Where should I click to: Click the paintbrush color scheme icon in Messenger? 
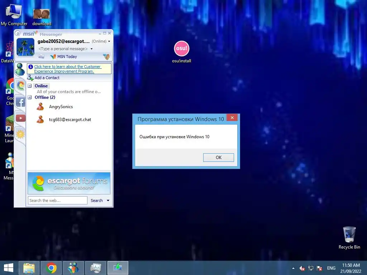pos(106,56)
